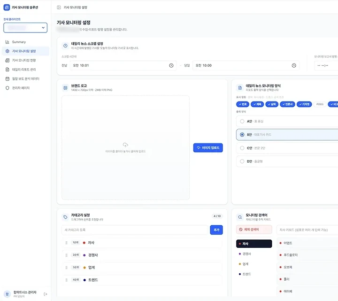Click the 4 / 10 category count badge

(217, 216)
